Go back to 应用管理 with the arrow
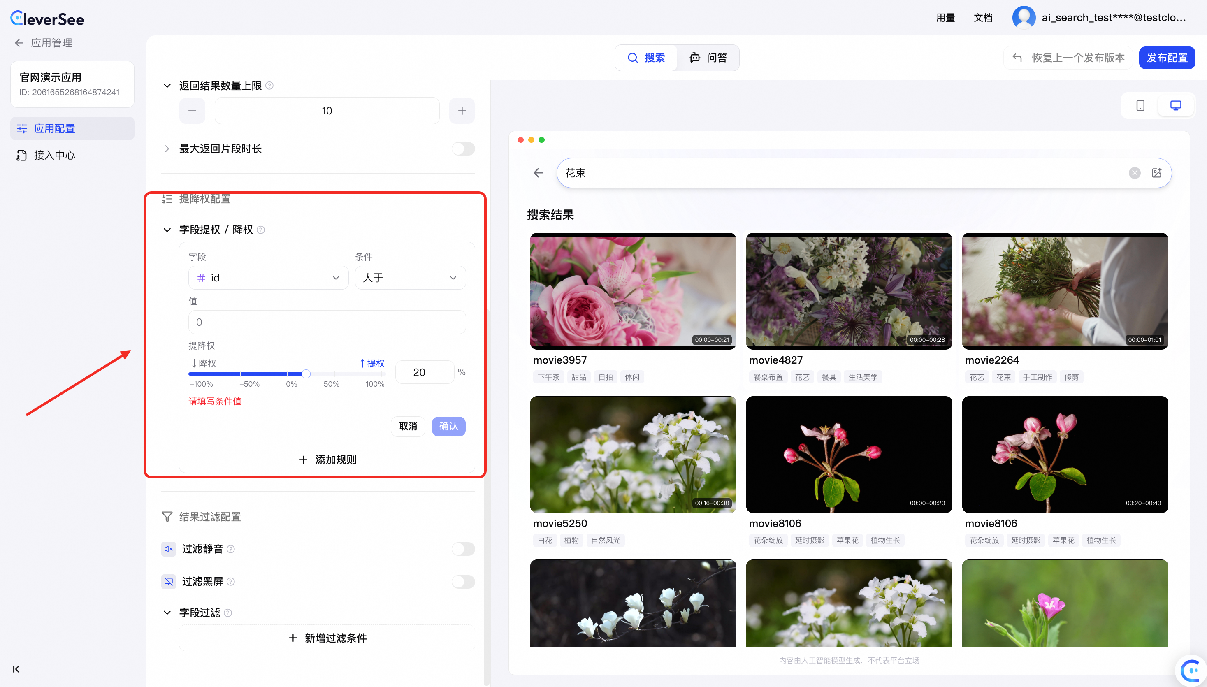 click(x=19, y=43)
